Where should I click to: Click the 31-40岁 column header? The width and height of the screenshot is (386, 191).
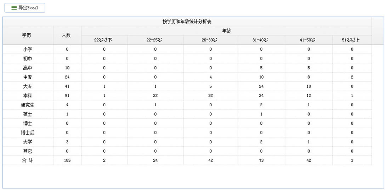coord(260,40)
